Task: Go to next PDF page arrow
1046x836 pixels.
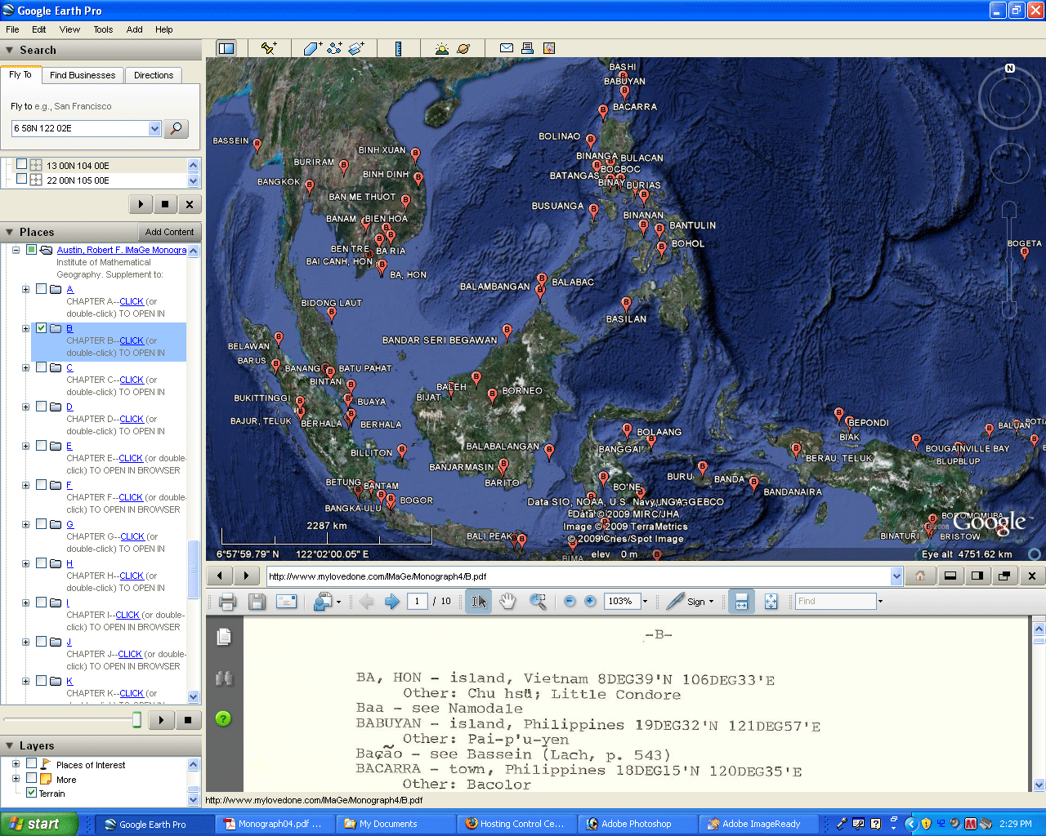Action: 392,602
